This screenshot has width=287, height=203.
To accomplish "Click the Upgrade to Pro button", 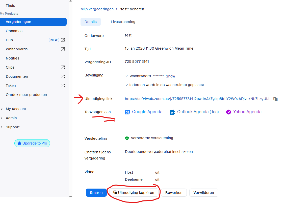I will click(32, 143).
